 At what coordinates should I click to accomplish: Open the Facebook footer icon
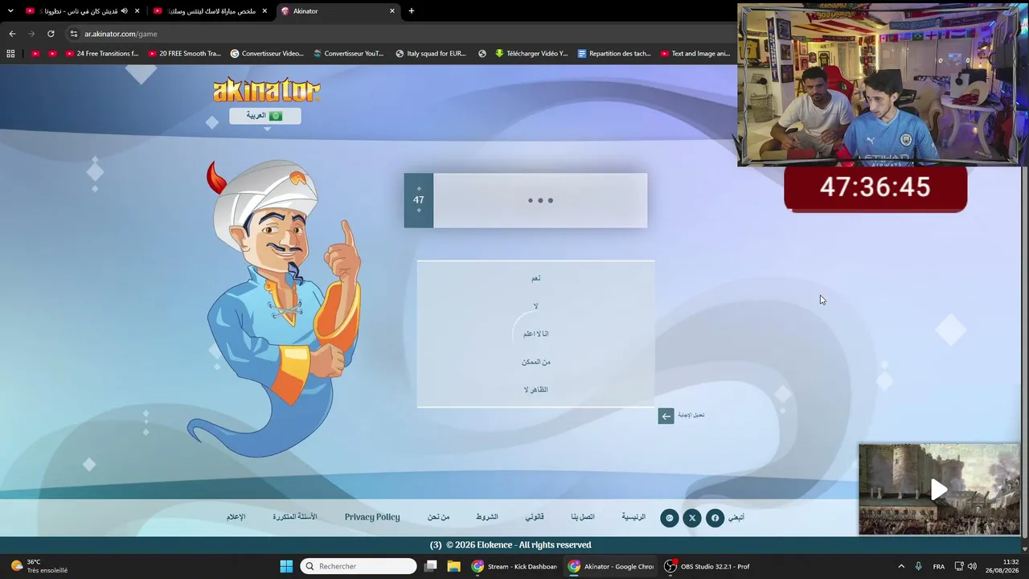715,518
